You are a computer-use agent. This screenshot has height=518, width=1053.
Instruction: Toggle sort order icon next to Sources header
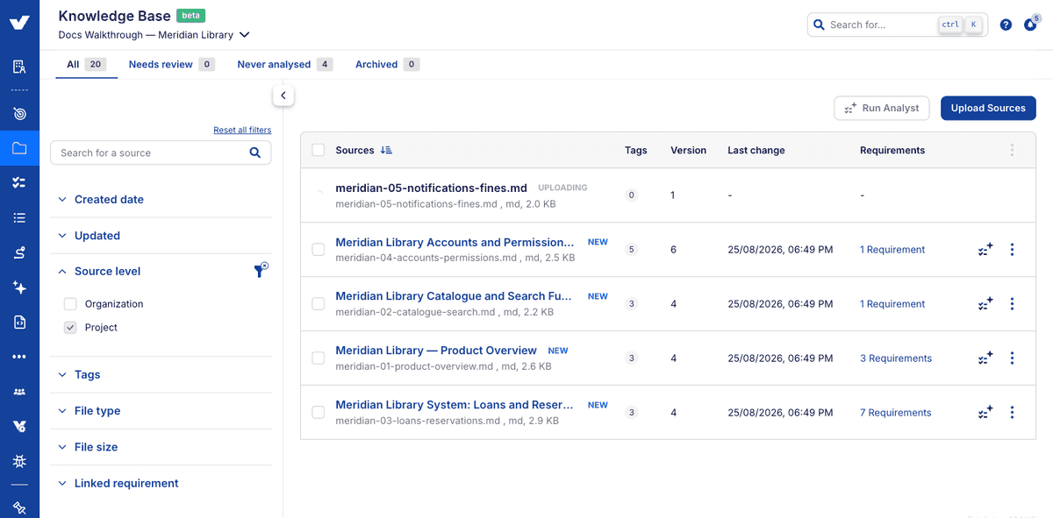pos(386,150)
